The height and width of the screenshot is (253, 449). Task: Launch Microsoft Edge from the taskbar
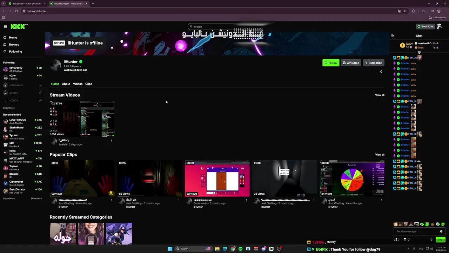click(x=225, y=249)
